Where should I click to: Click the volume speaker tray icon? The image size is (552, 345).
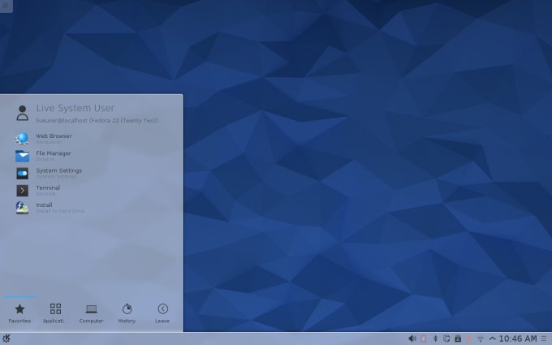click(x=412, y=339)
